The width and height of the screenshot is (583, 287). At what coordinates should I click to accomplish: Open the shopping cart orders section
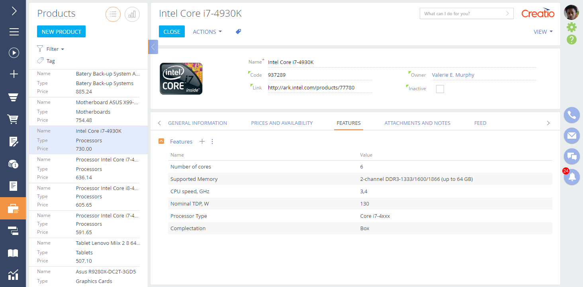[x=14, y=119]
